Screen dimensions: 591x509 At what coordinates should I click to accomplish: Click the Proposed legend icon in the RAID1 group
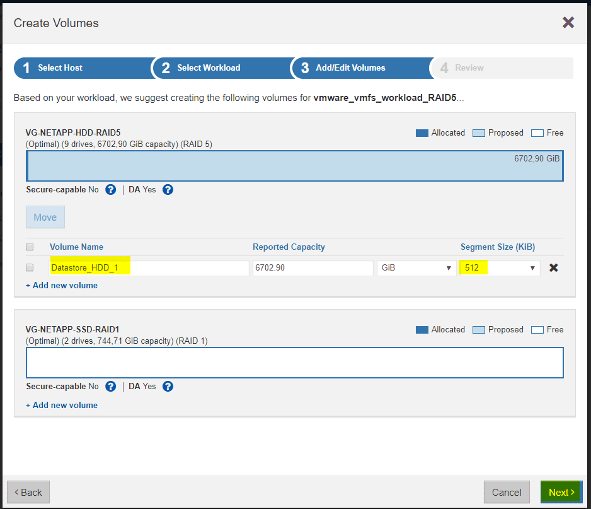pyautogui.click(x=479, y=329)
